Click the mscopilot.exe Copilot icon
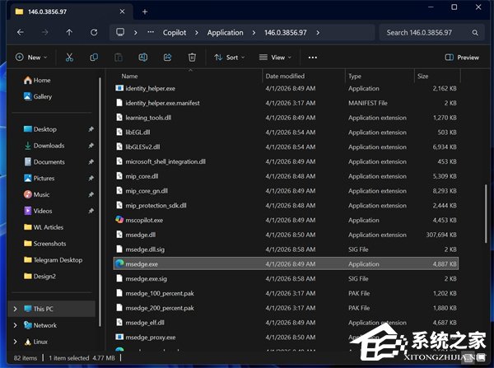494x368 pixels. pos(119,220)
